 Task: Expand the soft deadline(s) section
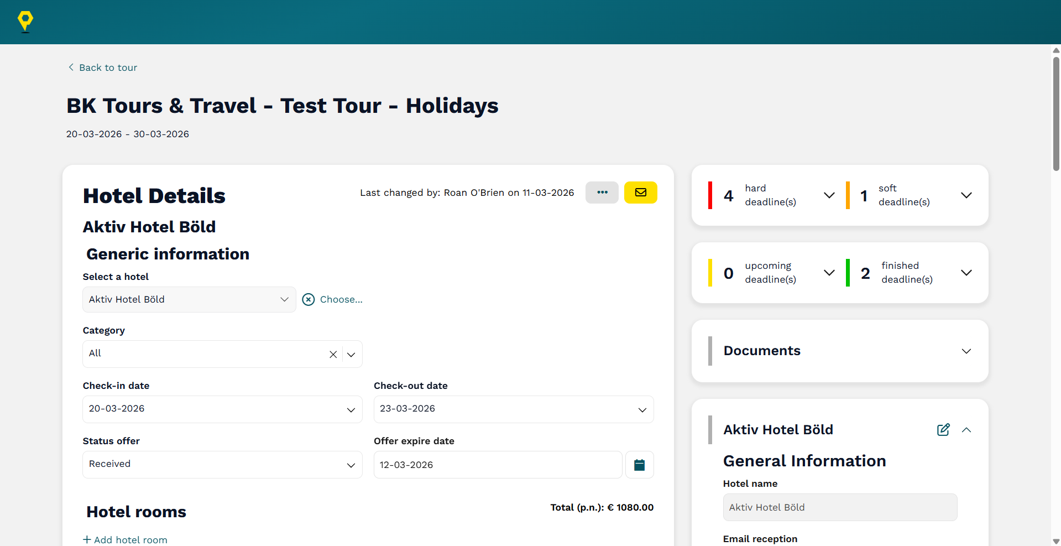tap(966, 195)
